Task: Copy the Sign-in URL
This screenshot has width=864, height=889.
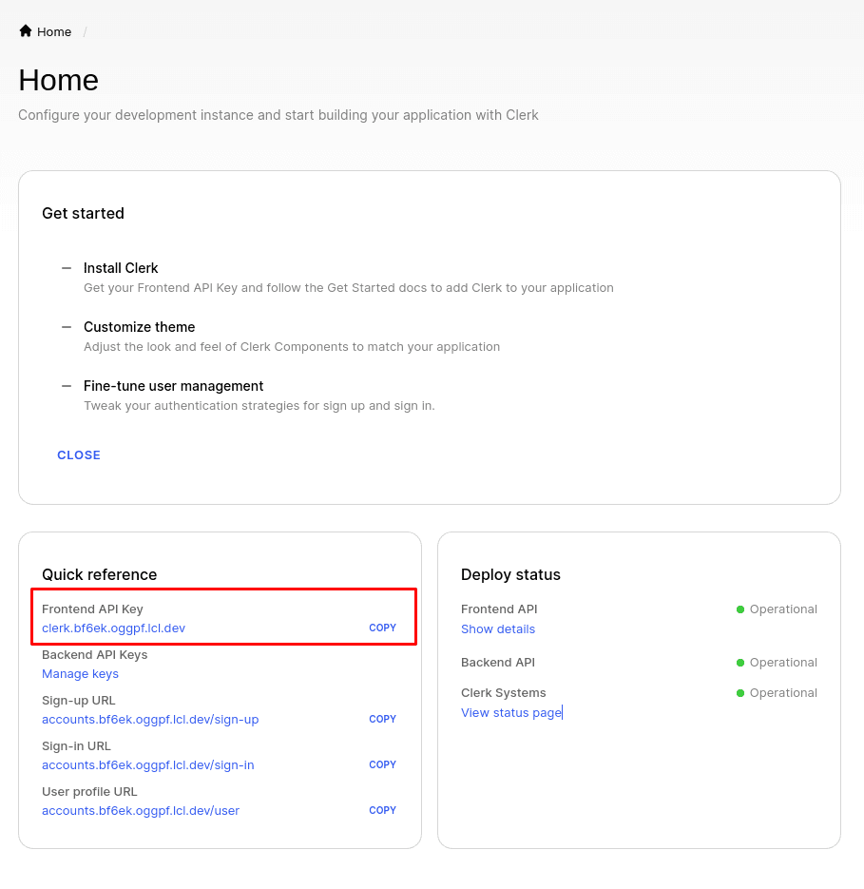Action: pyautogui.click(x=382, y=764)
